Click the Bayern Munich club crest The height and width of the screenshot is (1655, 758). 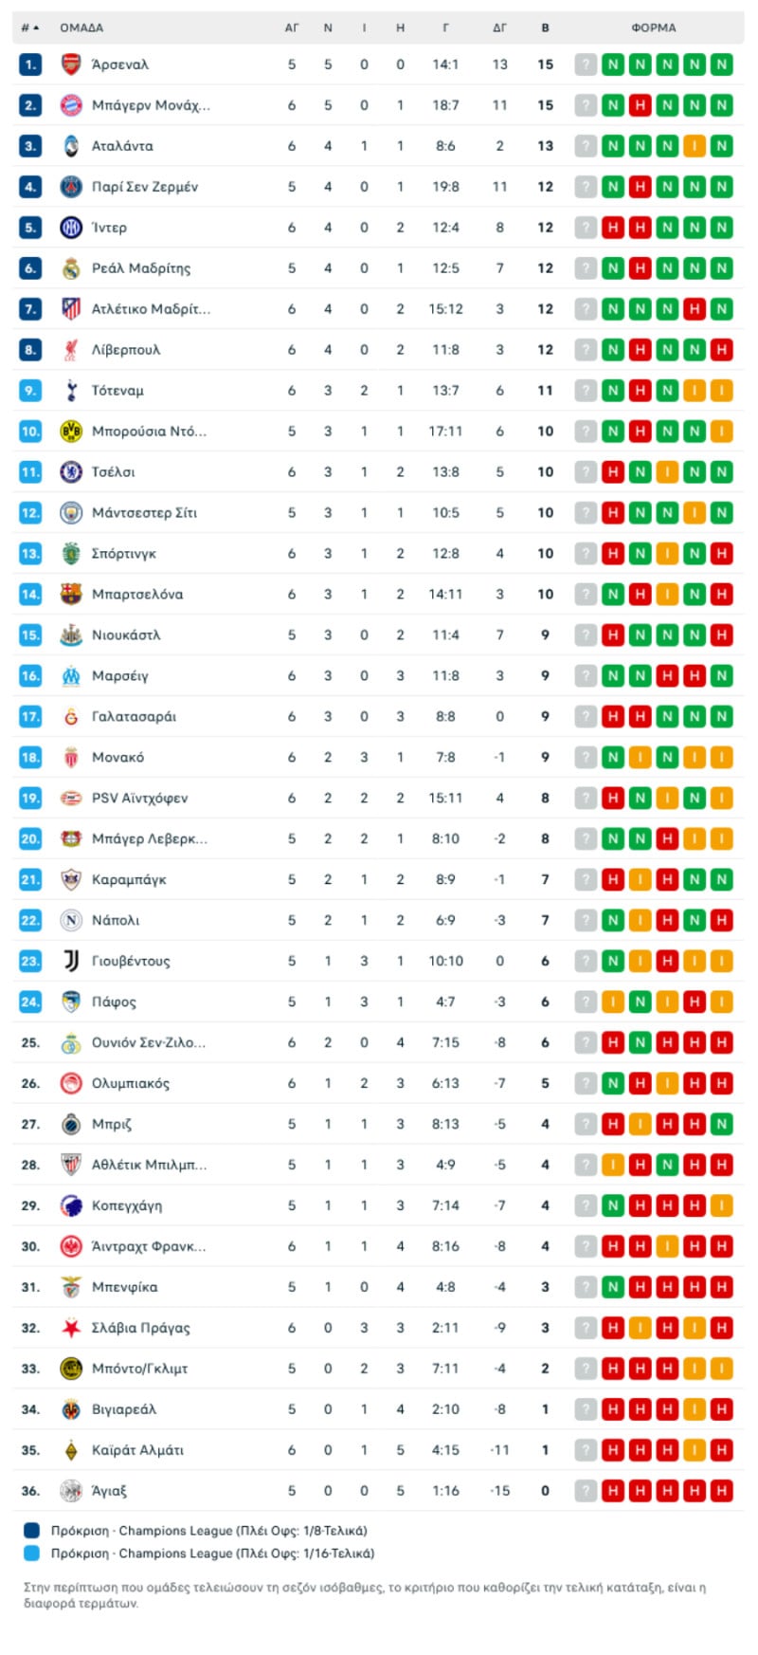tap(71, 105)
